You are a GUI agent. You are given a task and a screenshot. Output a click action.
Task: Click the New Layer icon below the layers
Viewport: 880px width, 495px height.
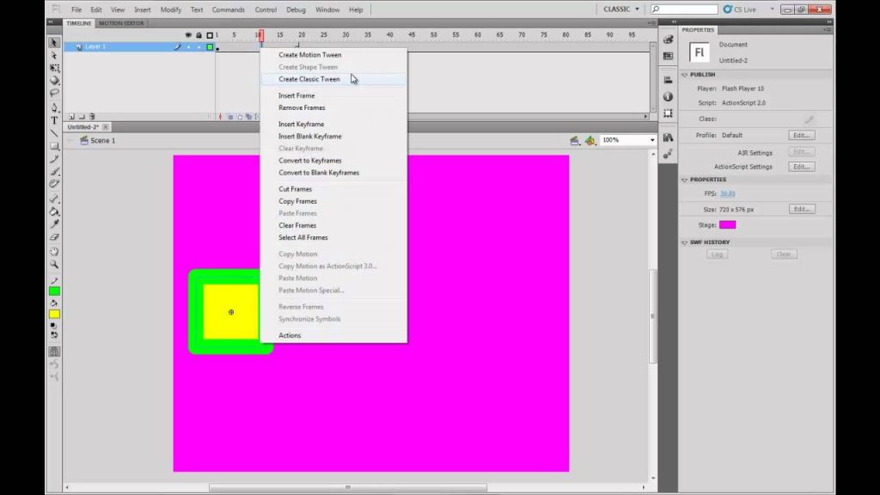point(71,117)
